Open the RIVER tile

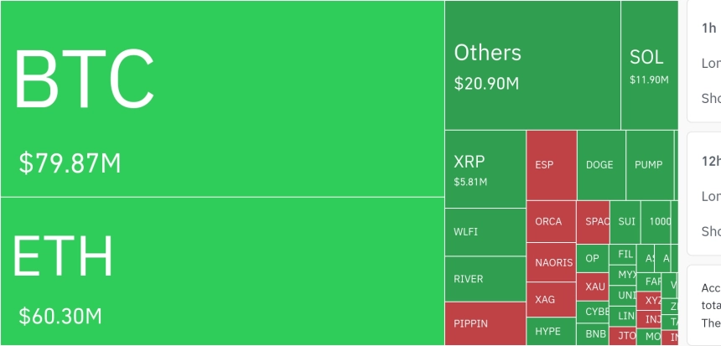click(x=485, y=279)
